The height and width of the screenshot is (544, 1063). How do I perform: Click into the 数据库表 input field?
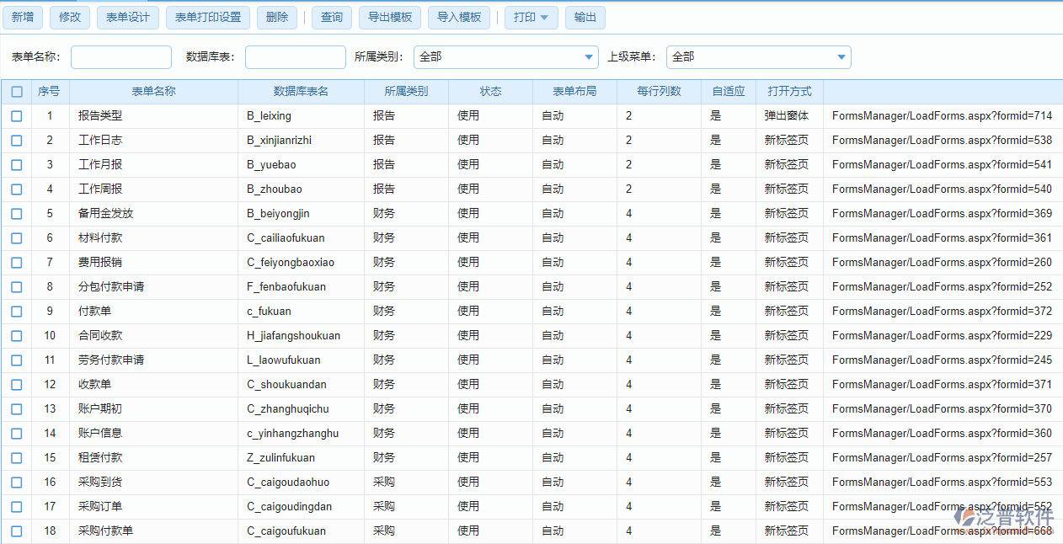(296, 57)
